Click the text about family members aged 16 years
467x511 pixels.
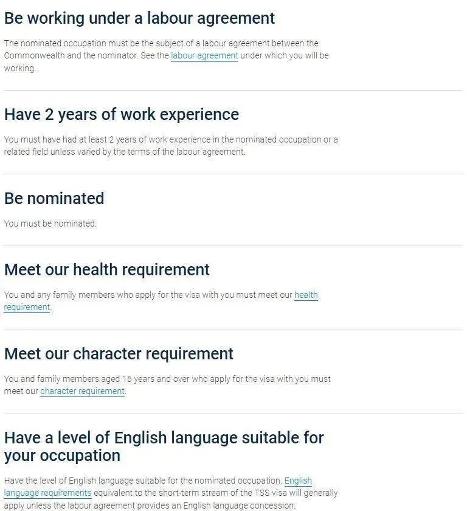click(167, 385)
